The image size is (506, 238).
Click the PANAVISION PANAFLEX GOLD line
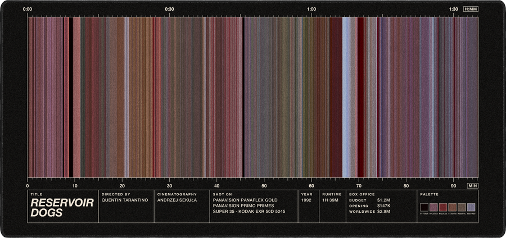pos(245,200)
